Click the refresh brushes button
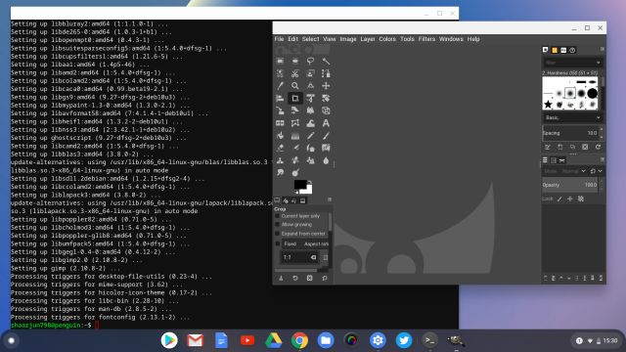Screen dimensions: 626x352 tap(598, 147)
